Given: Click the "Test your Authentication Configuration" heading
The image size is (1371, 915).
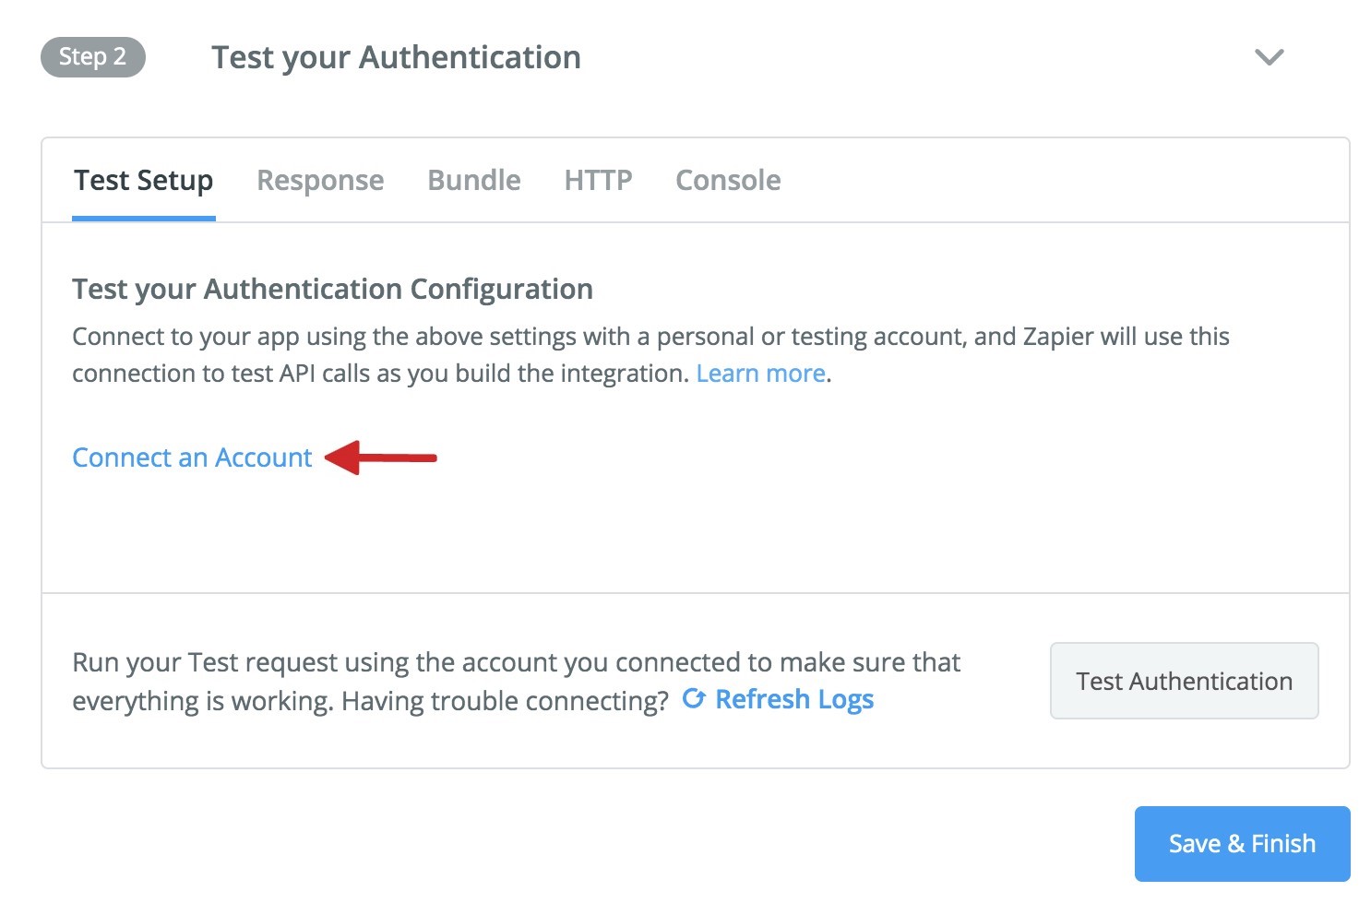Looking at the screenshot, I should coord(332,289).
